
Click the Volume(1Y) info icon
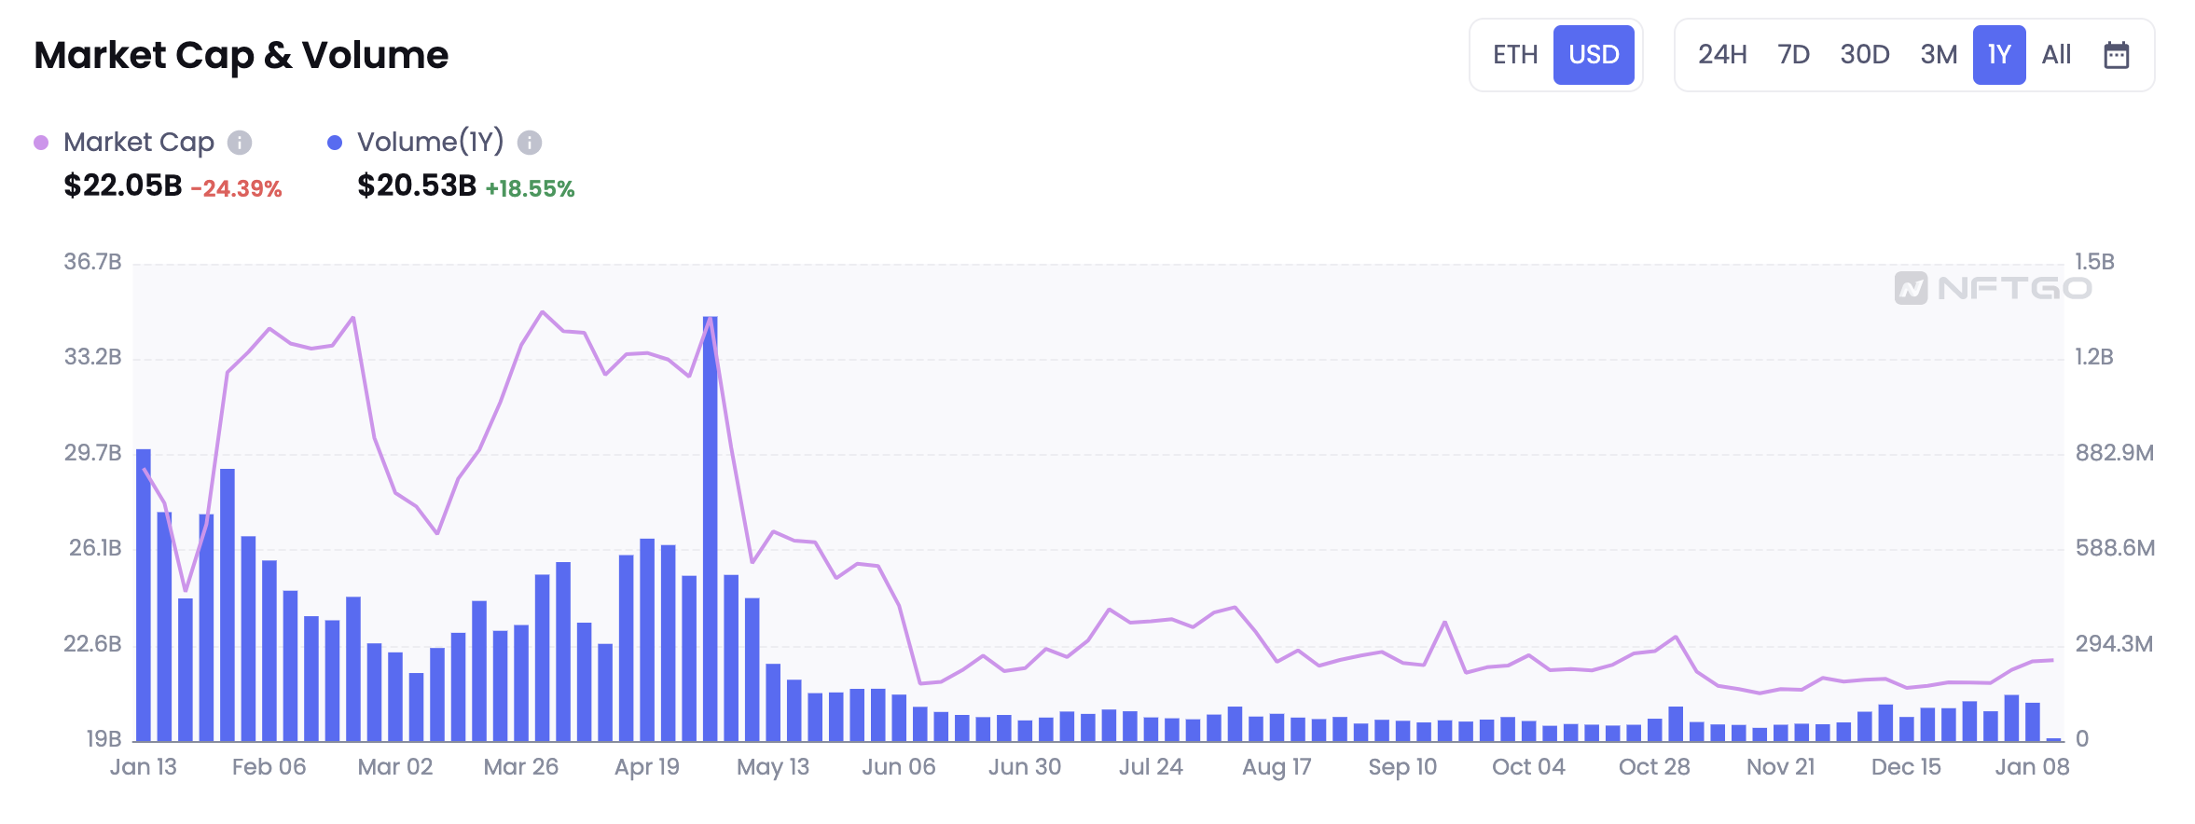pyautogui.click(x=530, y=143)
